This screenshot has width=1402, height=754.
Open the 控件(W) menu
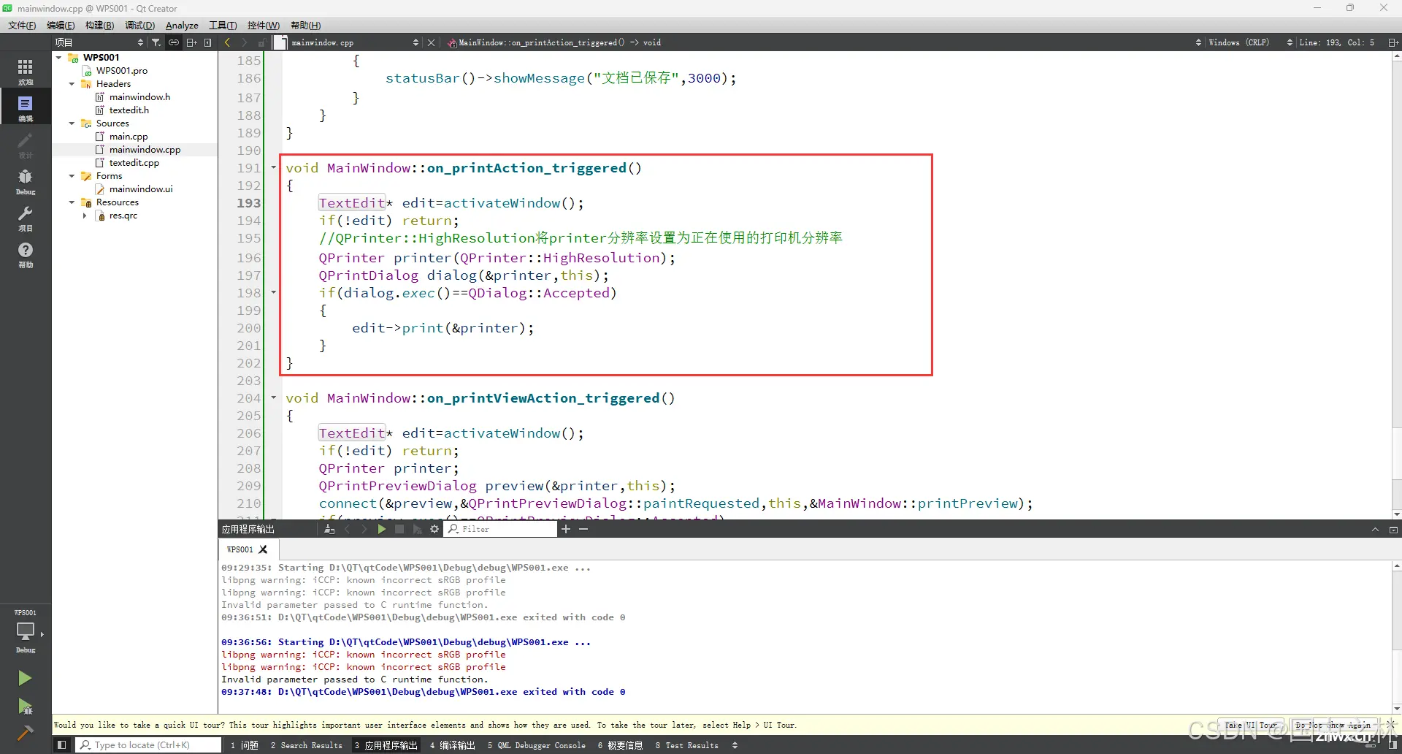[263, 26]
